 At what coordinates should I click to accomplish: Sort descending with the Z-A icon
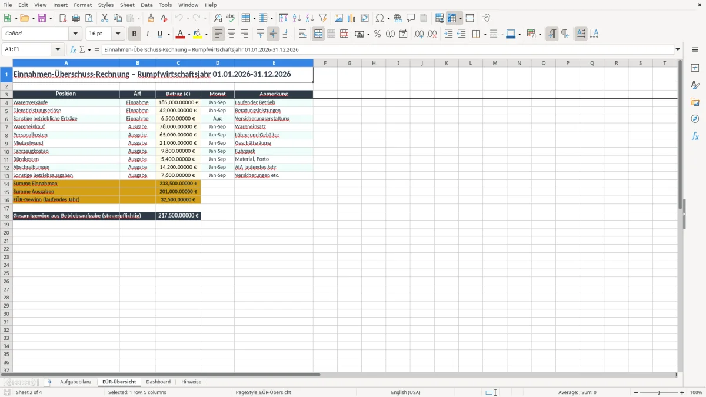[309, 18]
